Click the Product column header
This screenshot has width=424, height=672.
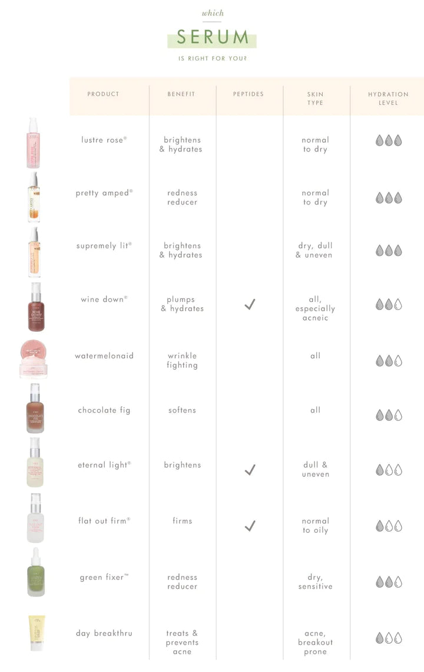pos(104,94)
